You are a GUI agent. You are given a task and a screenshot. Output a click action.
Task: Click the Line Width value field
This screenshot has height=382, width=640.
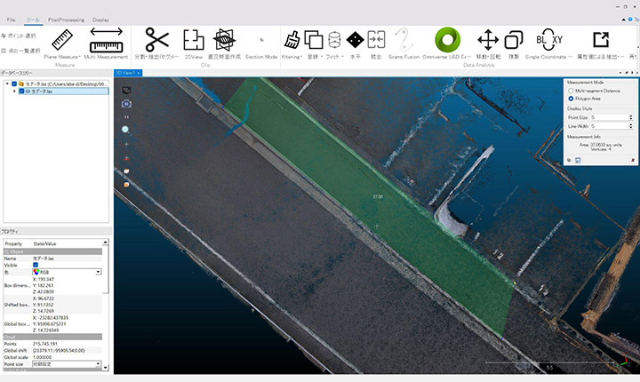click(x=610, y=126)
